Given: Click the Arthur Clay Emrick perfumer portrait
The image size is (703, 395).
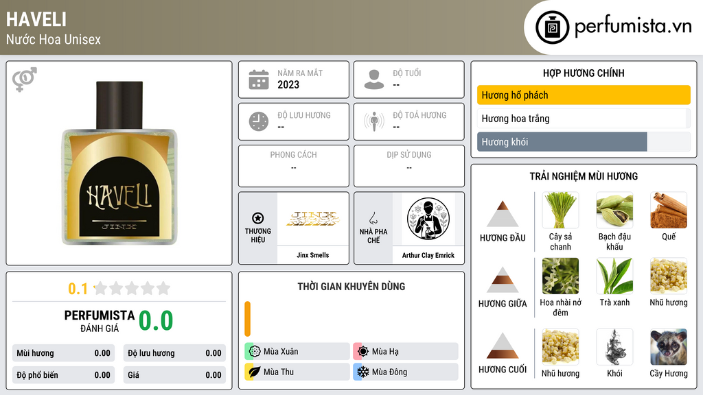Looking at the screenshot, I should (428, 219).
